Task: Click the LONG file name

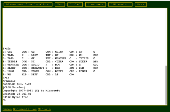Action: [x=11, y=71]
